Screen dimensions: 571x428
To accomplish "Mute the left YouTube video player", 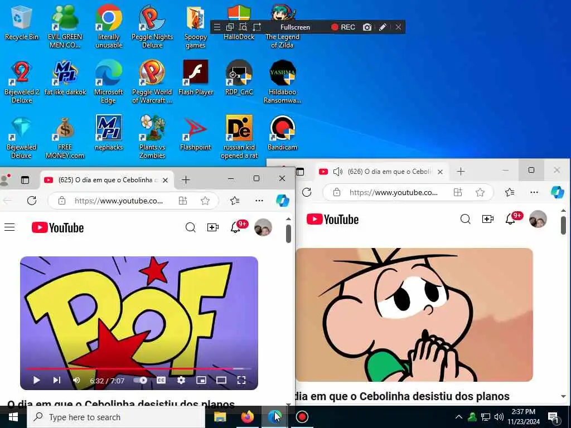I will point(76,380).
